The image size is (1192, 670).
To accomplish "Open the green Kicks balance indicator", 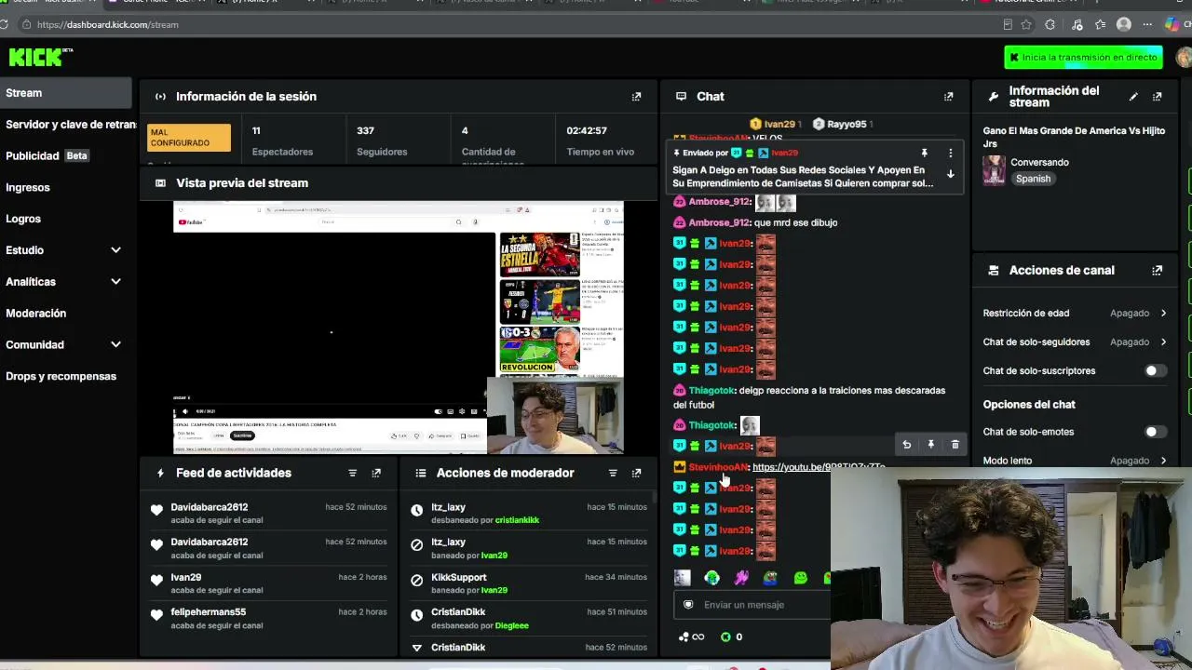I will pos(732,637).
